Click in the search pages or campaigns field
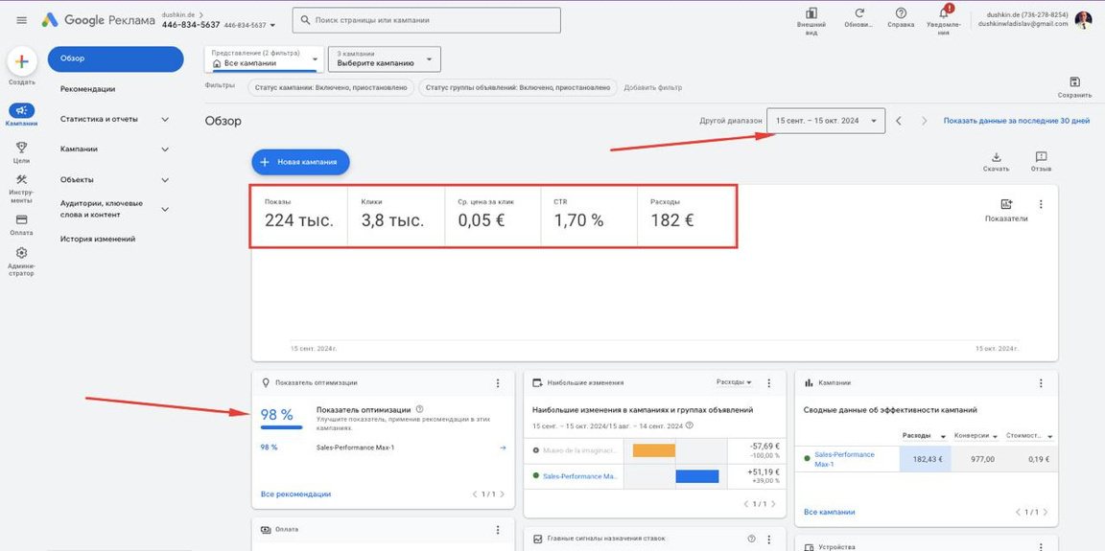1105x551 pixels. [x=426, y=20]
